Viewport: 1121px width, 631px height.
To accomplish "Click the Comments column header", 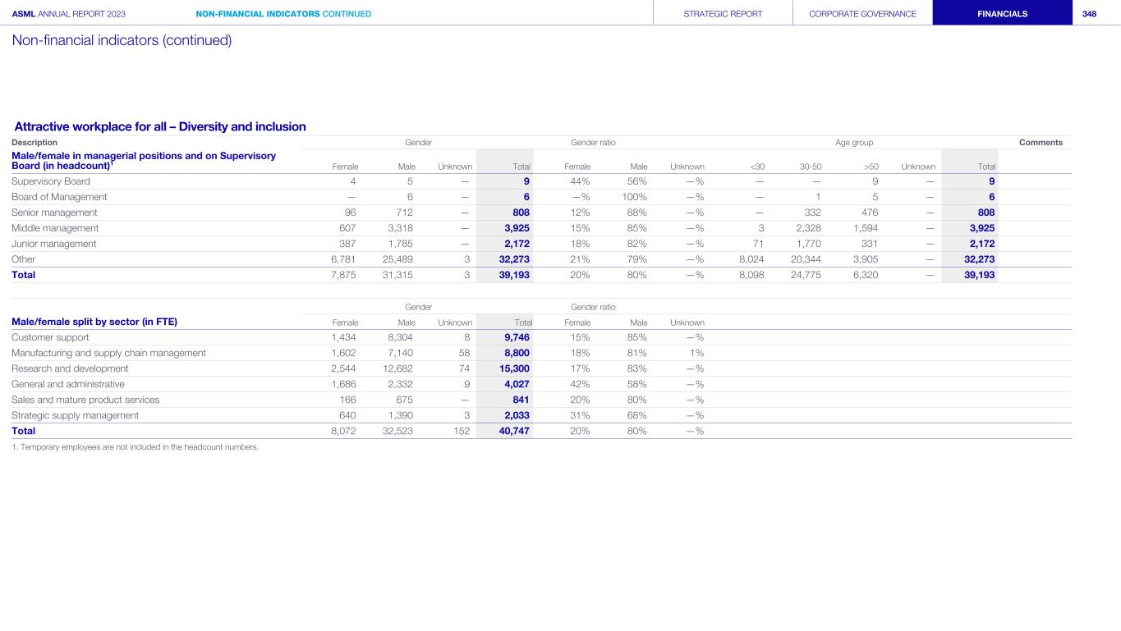I will [x=1041, y=143].
